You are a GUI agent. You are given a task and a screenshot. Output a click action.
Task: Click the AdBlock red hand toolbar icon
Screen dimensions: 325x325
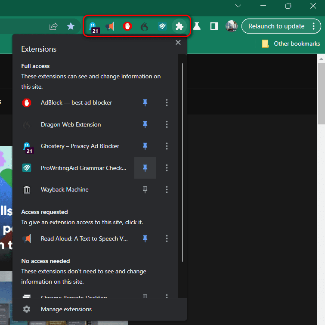click(x=127, y=26)
